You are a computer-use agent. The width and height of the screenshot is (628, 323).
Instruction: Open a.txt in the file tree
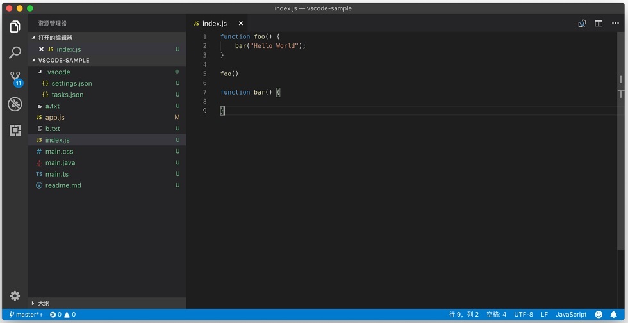107,106
